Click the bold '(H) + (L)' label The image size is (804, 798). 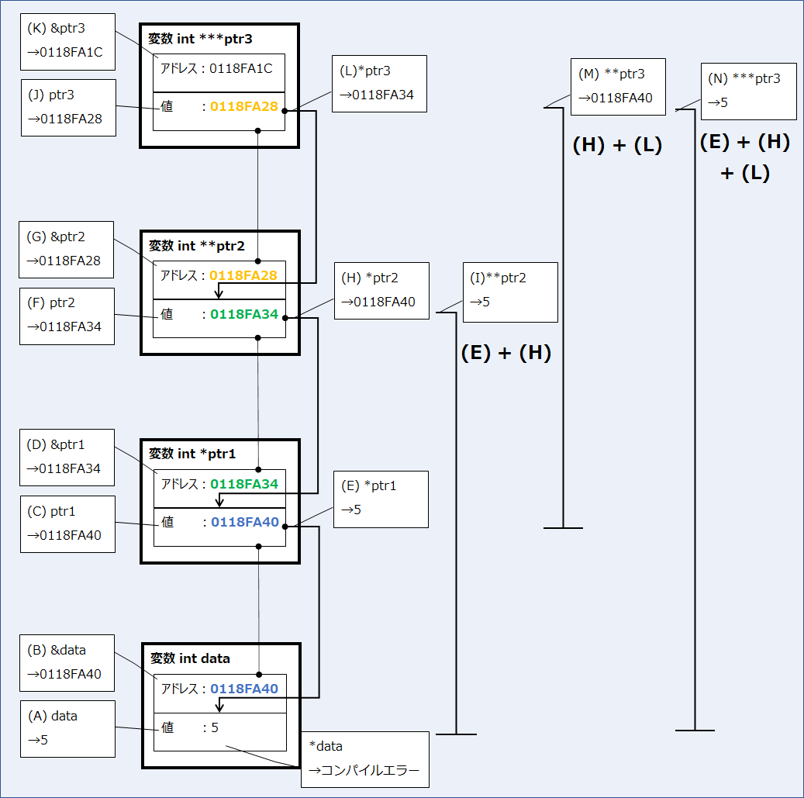[x=617, y=145]
